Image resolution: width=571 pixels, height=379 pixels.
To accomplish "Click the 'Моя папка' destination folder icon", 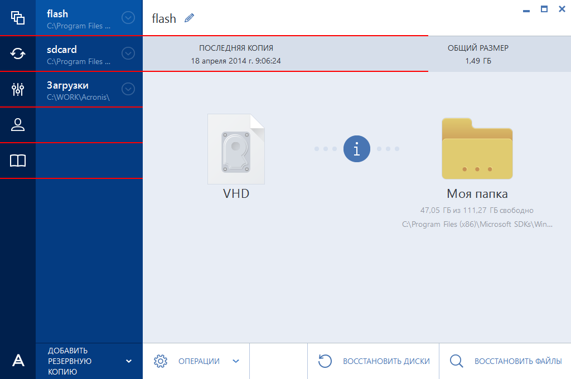I will [477, 149].
